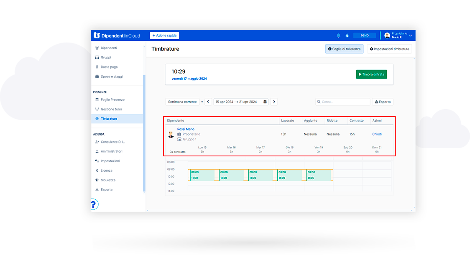Click the Licenza icon
Image resolution: width=470 pixels, height=258 pixels.
(x=97, y=170)
